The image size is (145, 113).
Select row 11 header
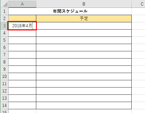tap(4, 84)
